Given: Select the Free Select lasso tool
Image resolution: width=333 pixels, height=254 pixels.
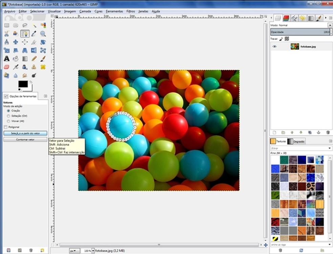Looking at the screenshot, I should coord(25,25).
